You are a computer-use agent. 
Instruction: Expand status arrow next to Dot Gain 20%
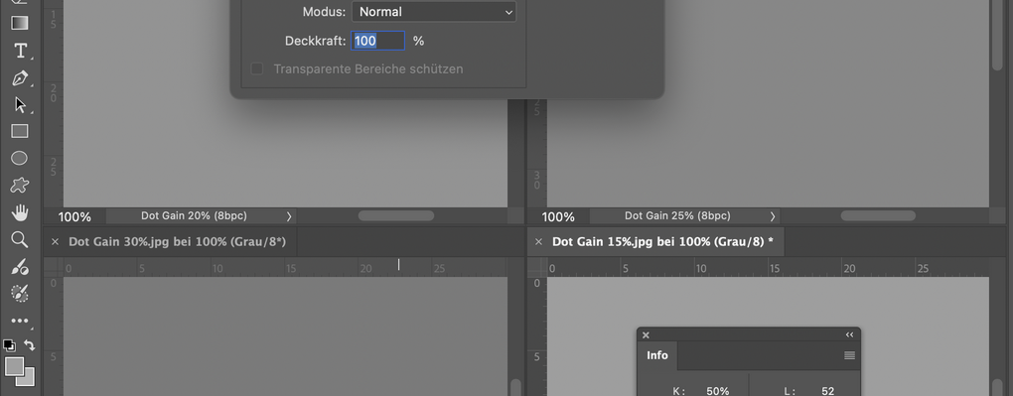coord(289,216)
